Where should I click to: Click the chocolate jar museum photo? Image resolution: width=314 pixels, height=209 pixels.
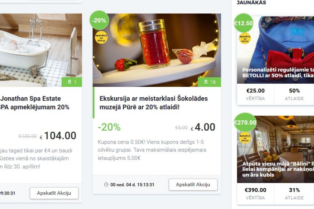coord(157,50)
